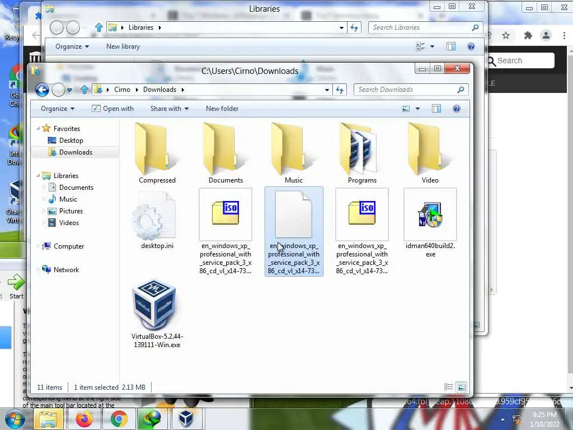Toggle preview pane in Libraries window
This screenshot has height=430, width=573.
pos(451,46)
